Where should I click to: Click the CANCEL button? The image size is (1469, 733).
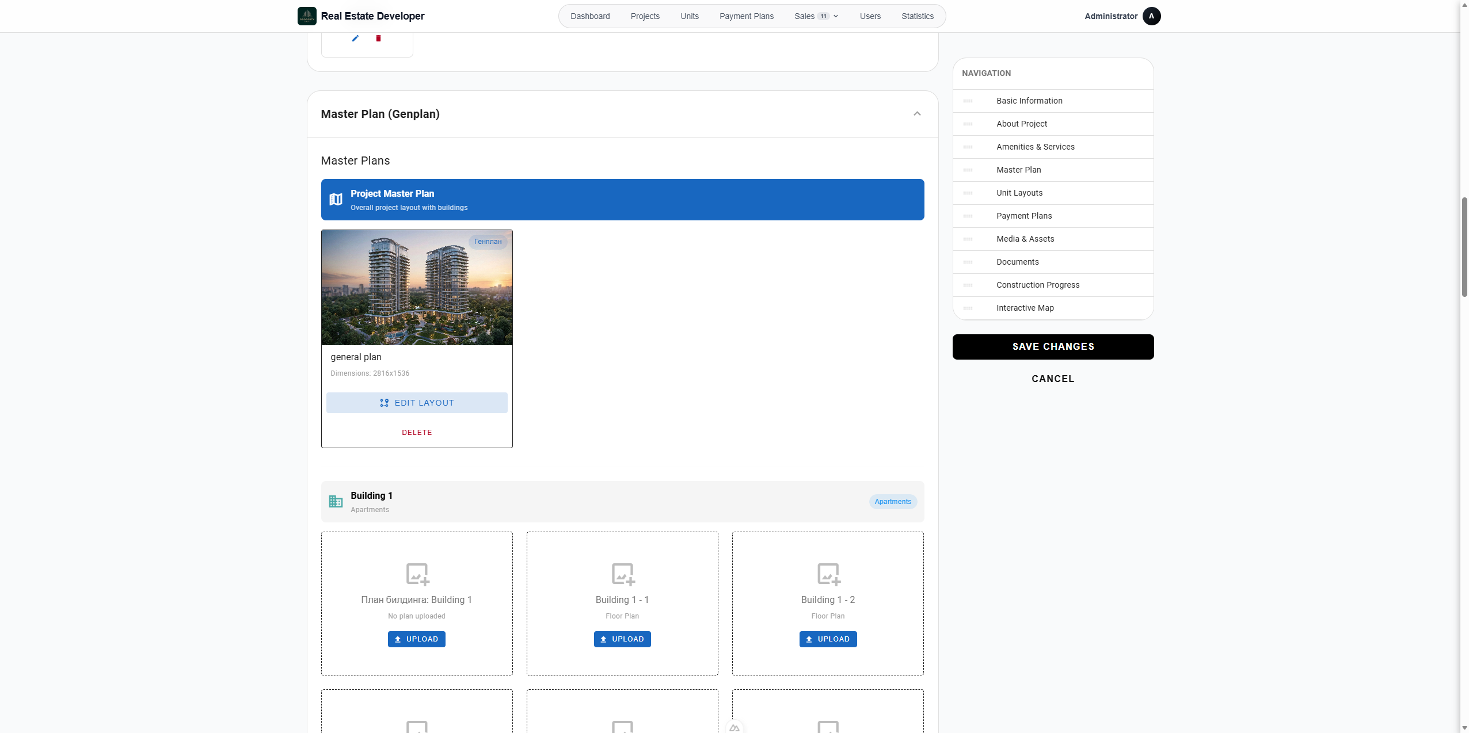coord(1053,379)
